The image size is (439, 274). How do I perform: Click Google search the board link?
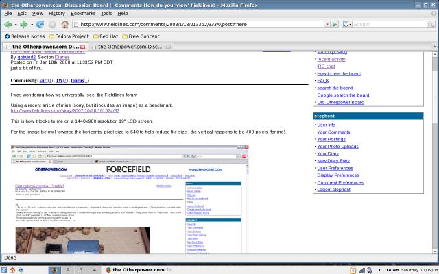pyautogui.click(x=343, y=95)
